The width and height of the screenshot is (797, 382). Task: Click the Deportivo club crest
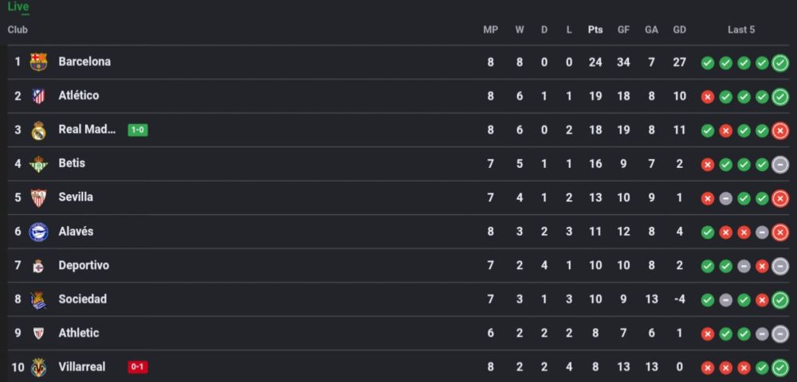click(38, 266)
